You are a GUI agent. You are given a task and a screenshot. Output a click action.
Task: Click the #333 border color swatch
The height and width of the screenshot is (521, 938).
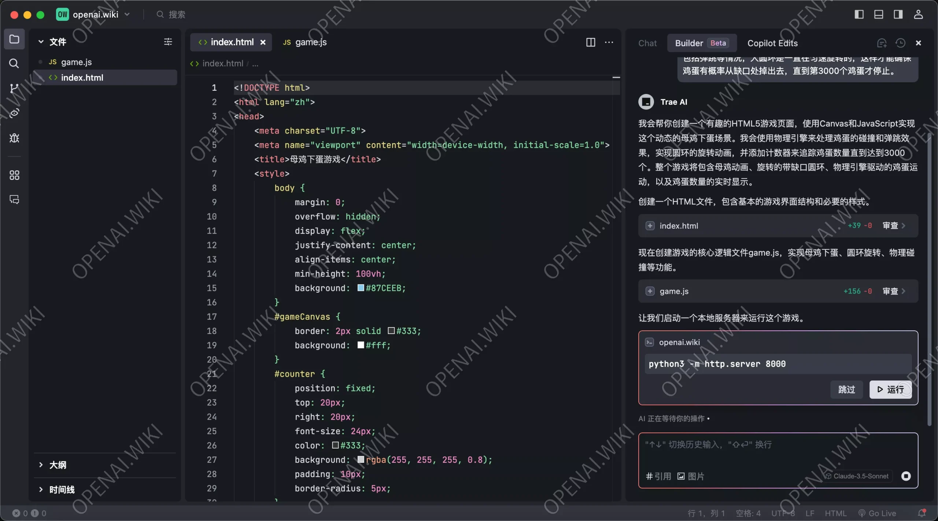tap(391, 331)
